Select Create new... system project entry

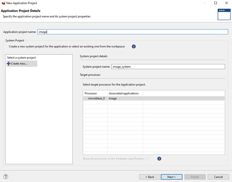pyautogui.click(x=19, y=64)
